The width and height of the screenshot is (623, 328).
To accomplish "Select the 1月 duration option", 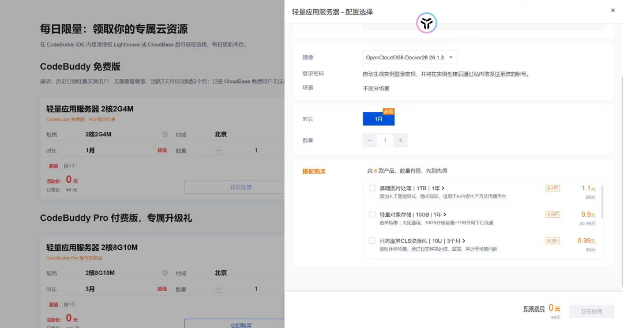I will [x=378, y=119].
